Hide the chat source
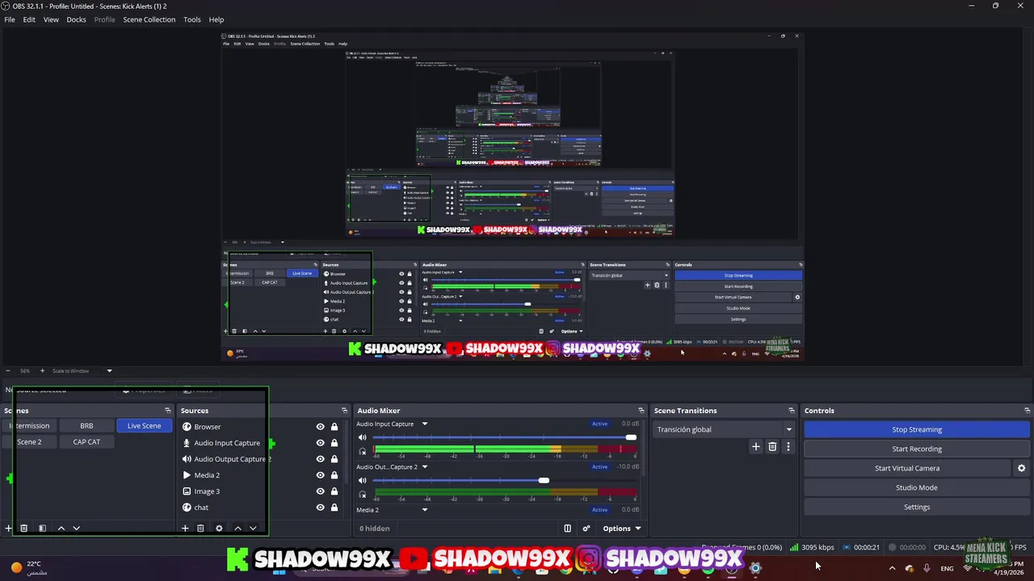Viewport: 1034px width, 581px height. (x=320, y=508)
